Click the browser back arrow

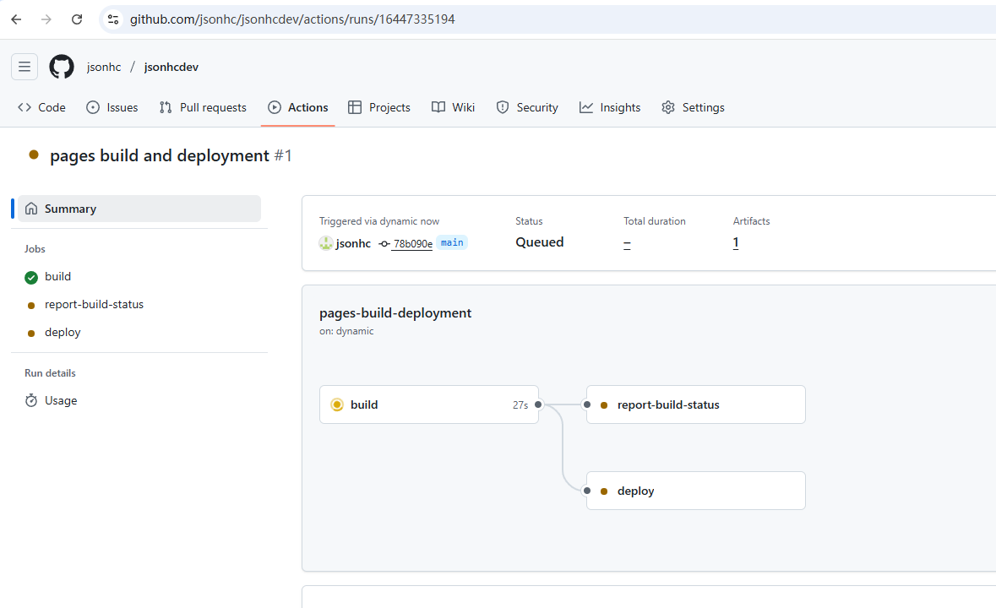coord(17,19)
